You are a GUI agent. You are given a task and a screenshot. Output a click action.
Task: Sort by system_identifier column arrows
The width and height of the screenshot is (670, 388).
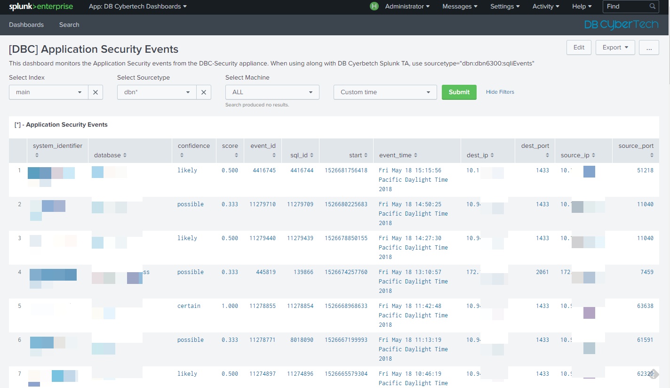(x=37, y=155)
